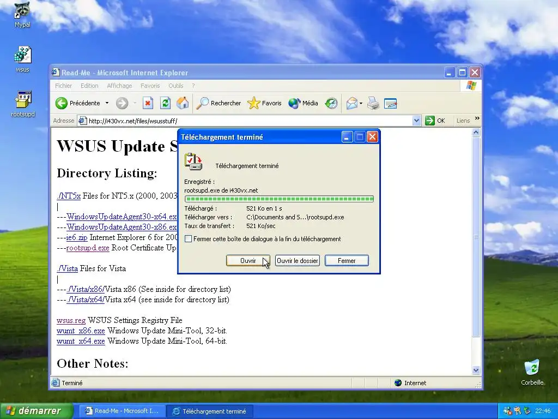
Task: Expand the Précédente history dropdown arrow
Action: [107, 103]
